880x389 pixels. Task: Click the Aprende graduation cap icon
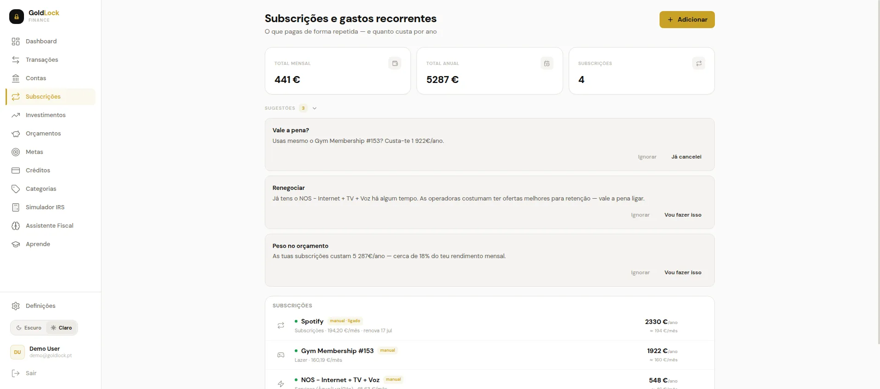pyautogui.click(x=16, y=244)
